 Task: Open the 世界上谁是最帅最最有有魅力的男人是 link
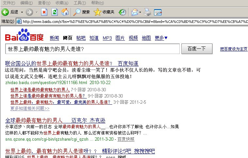coord(48,96)
